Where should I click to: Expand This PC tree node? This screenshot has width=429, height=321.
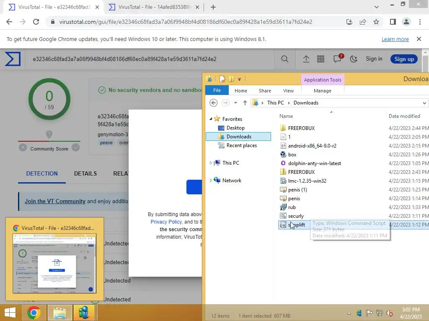coord(211,163)
